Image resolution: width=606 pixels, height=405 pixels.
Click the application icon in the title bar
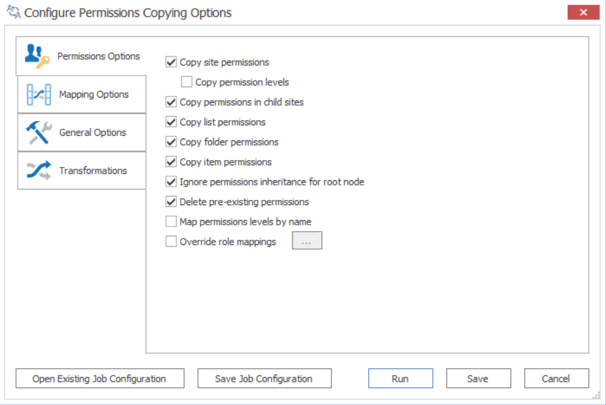pos(12,12)
